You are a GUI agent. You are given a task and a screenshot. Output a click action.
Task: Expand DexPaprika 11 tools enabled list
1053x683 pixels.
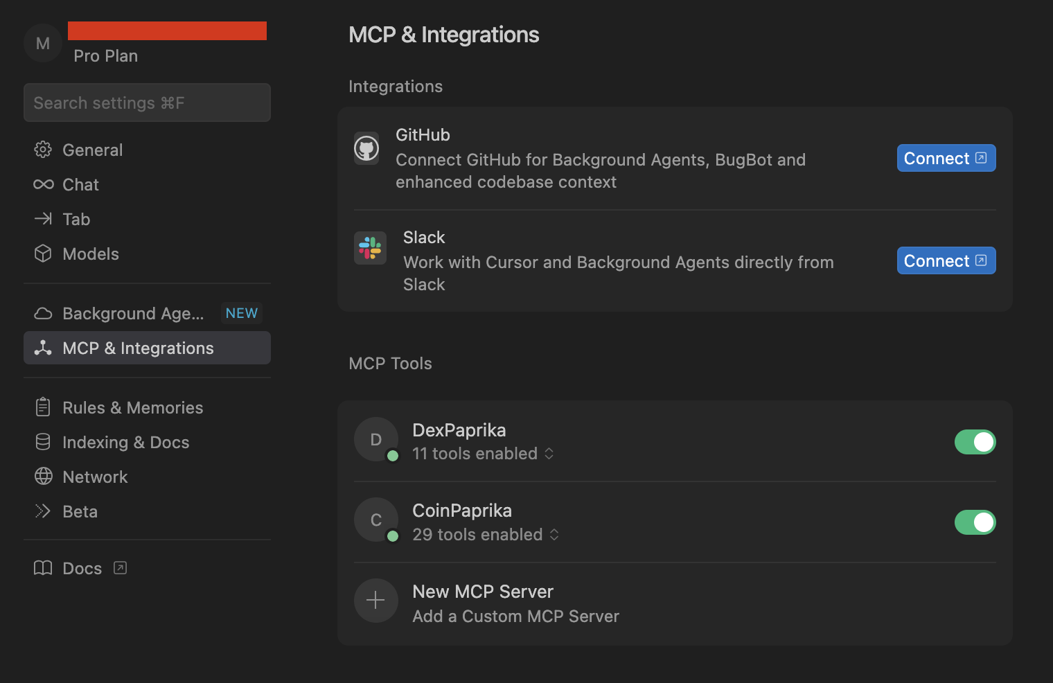coord(483,454)
